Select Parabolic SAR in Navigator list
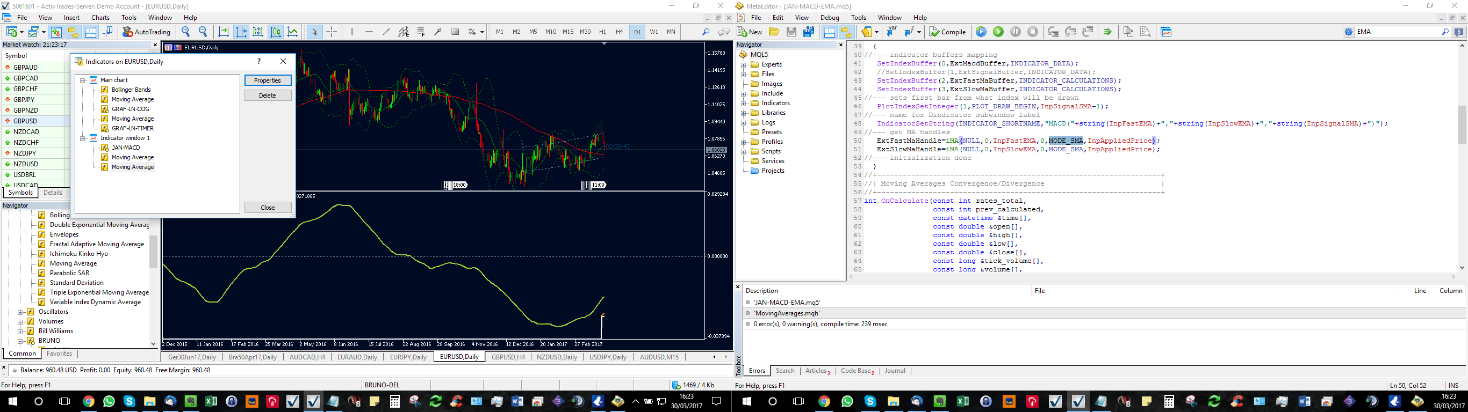This screenshot has width=1468, height=412. [69, 273]
